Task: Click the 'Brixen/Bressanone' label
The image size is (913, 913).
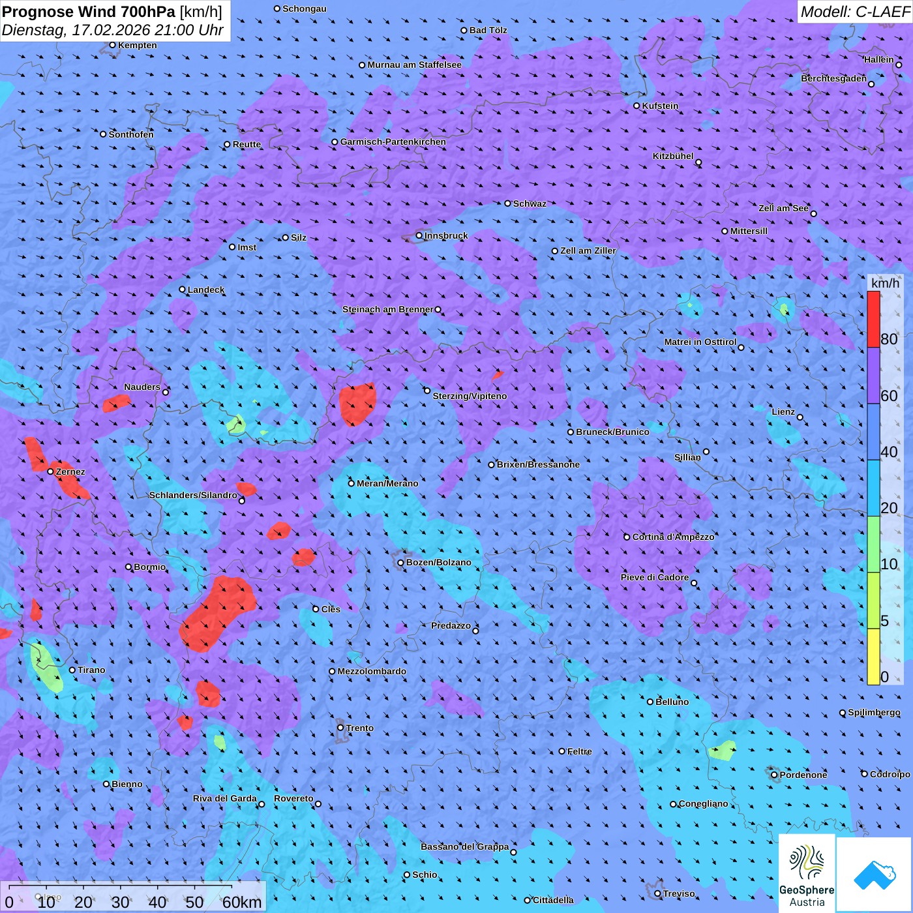Action: (x=538, y=464)
